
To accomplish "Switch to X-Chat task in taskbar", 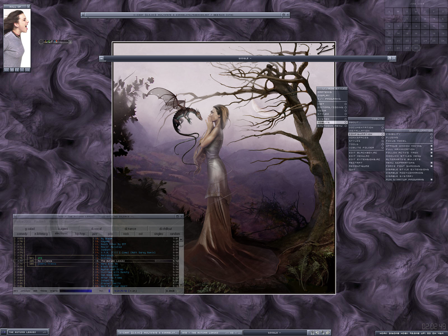I will coord(148,333).
